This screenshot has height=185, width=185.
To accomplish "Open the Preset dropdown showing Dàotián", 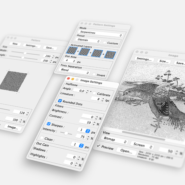I will pos(88,40).
